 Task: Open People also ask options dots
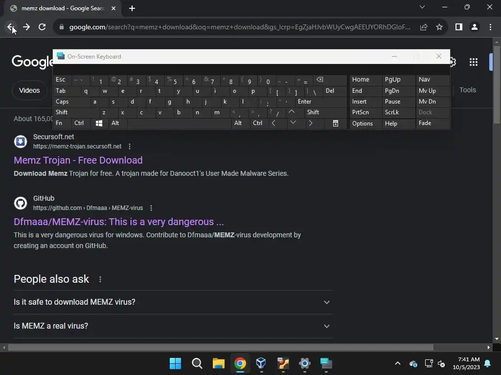(100, 279)
